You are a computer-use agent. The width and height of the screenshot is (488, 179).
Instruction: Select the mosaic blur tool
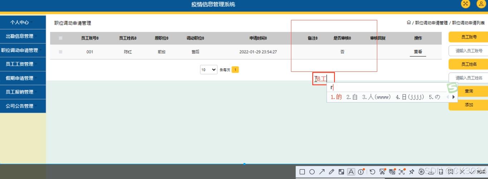[341, 172]
